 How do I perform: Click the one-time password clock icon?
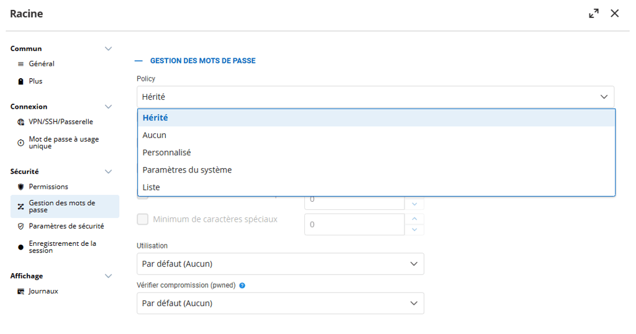(x=20, y=143)
